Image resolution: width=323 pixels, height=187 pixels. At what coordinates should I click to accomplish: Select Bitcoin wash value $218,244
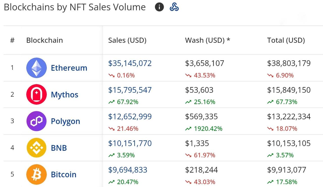point(201,170)
